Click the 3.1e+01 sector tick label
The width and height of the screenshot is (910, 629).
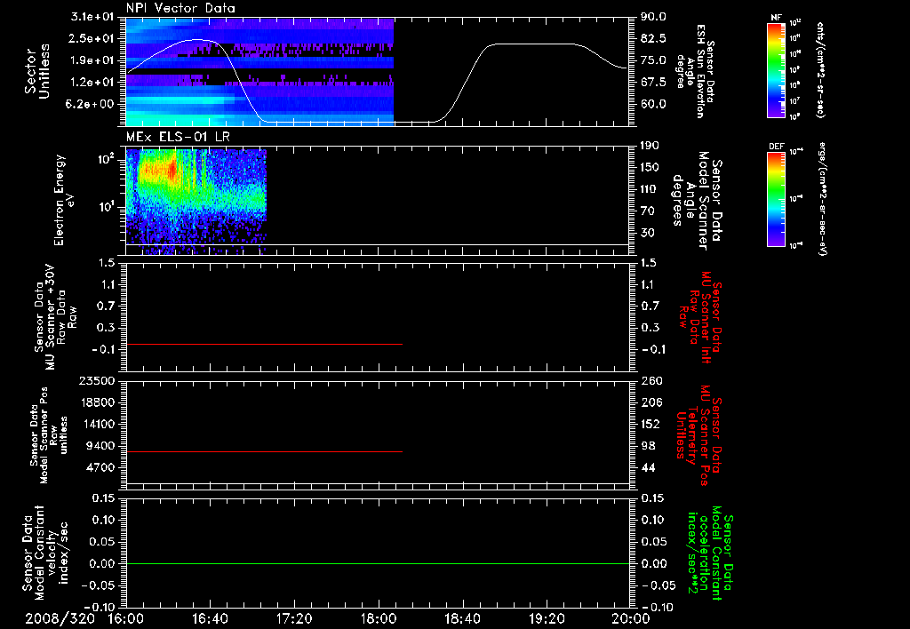[x=92, y=17]
